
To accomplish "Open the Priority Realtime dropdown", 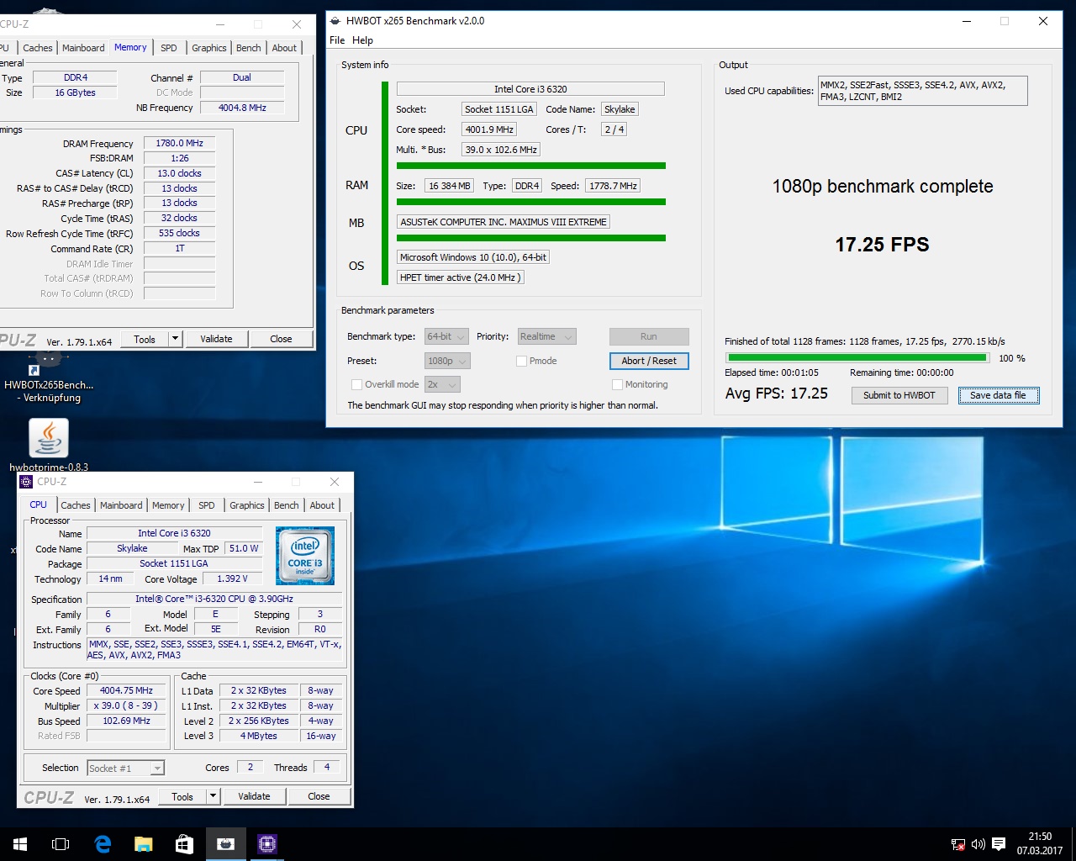I will click(546, 336).
